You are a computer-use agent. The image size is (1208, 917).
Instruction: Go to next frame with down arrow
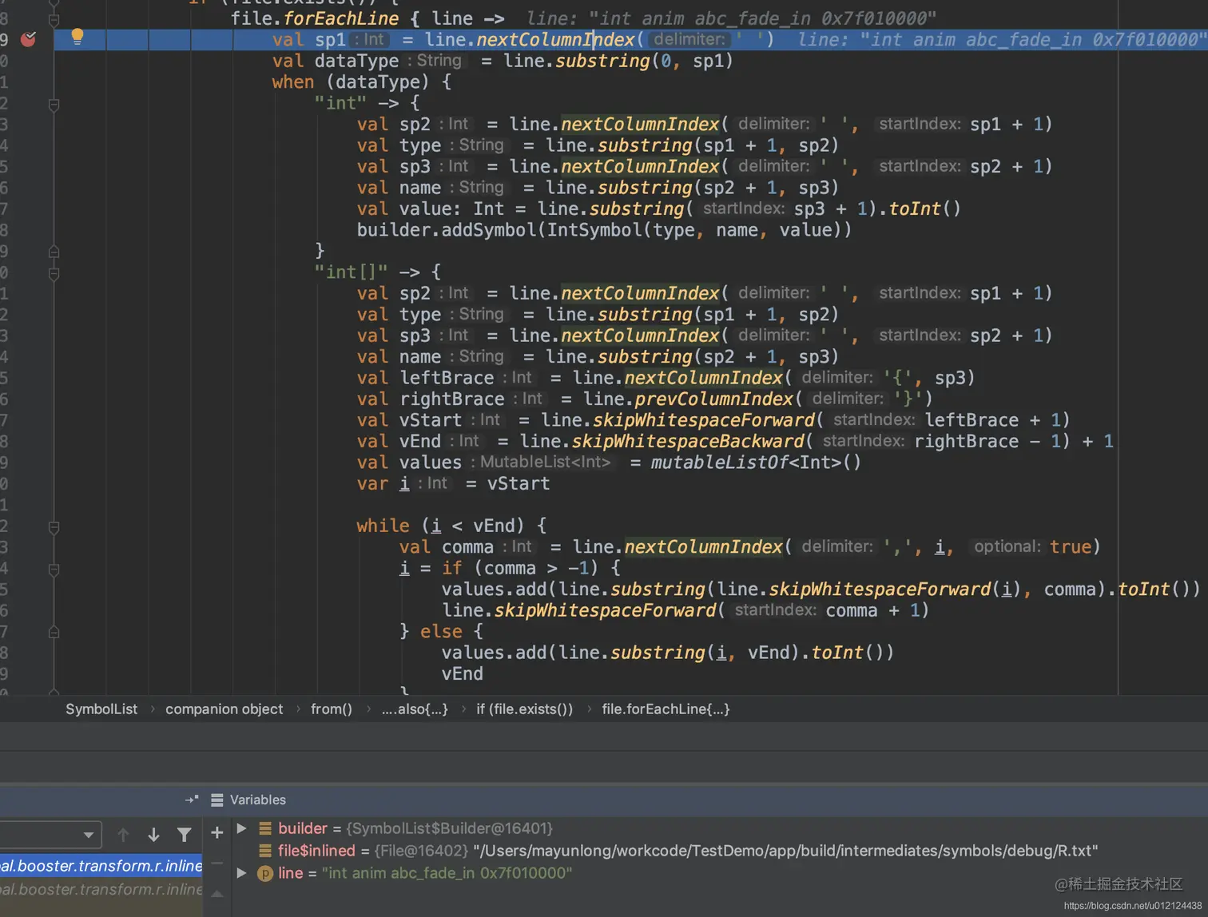pos(153,835)
